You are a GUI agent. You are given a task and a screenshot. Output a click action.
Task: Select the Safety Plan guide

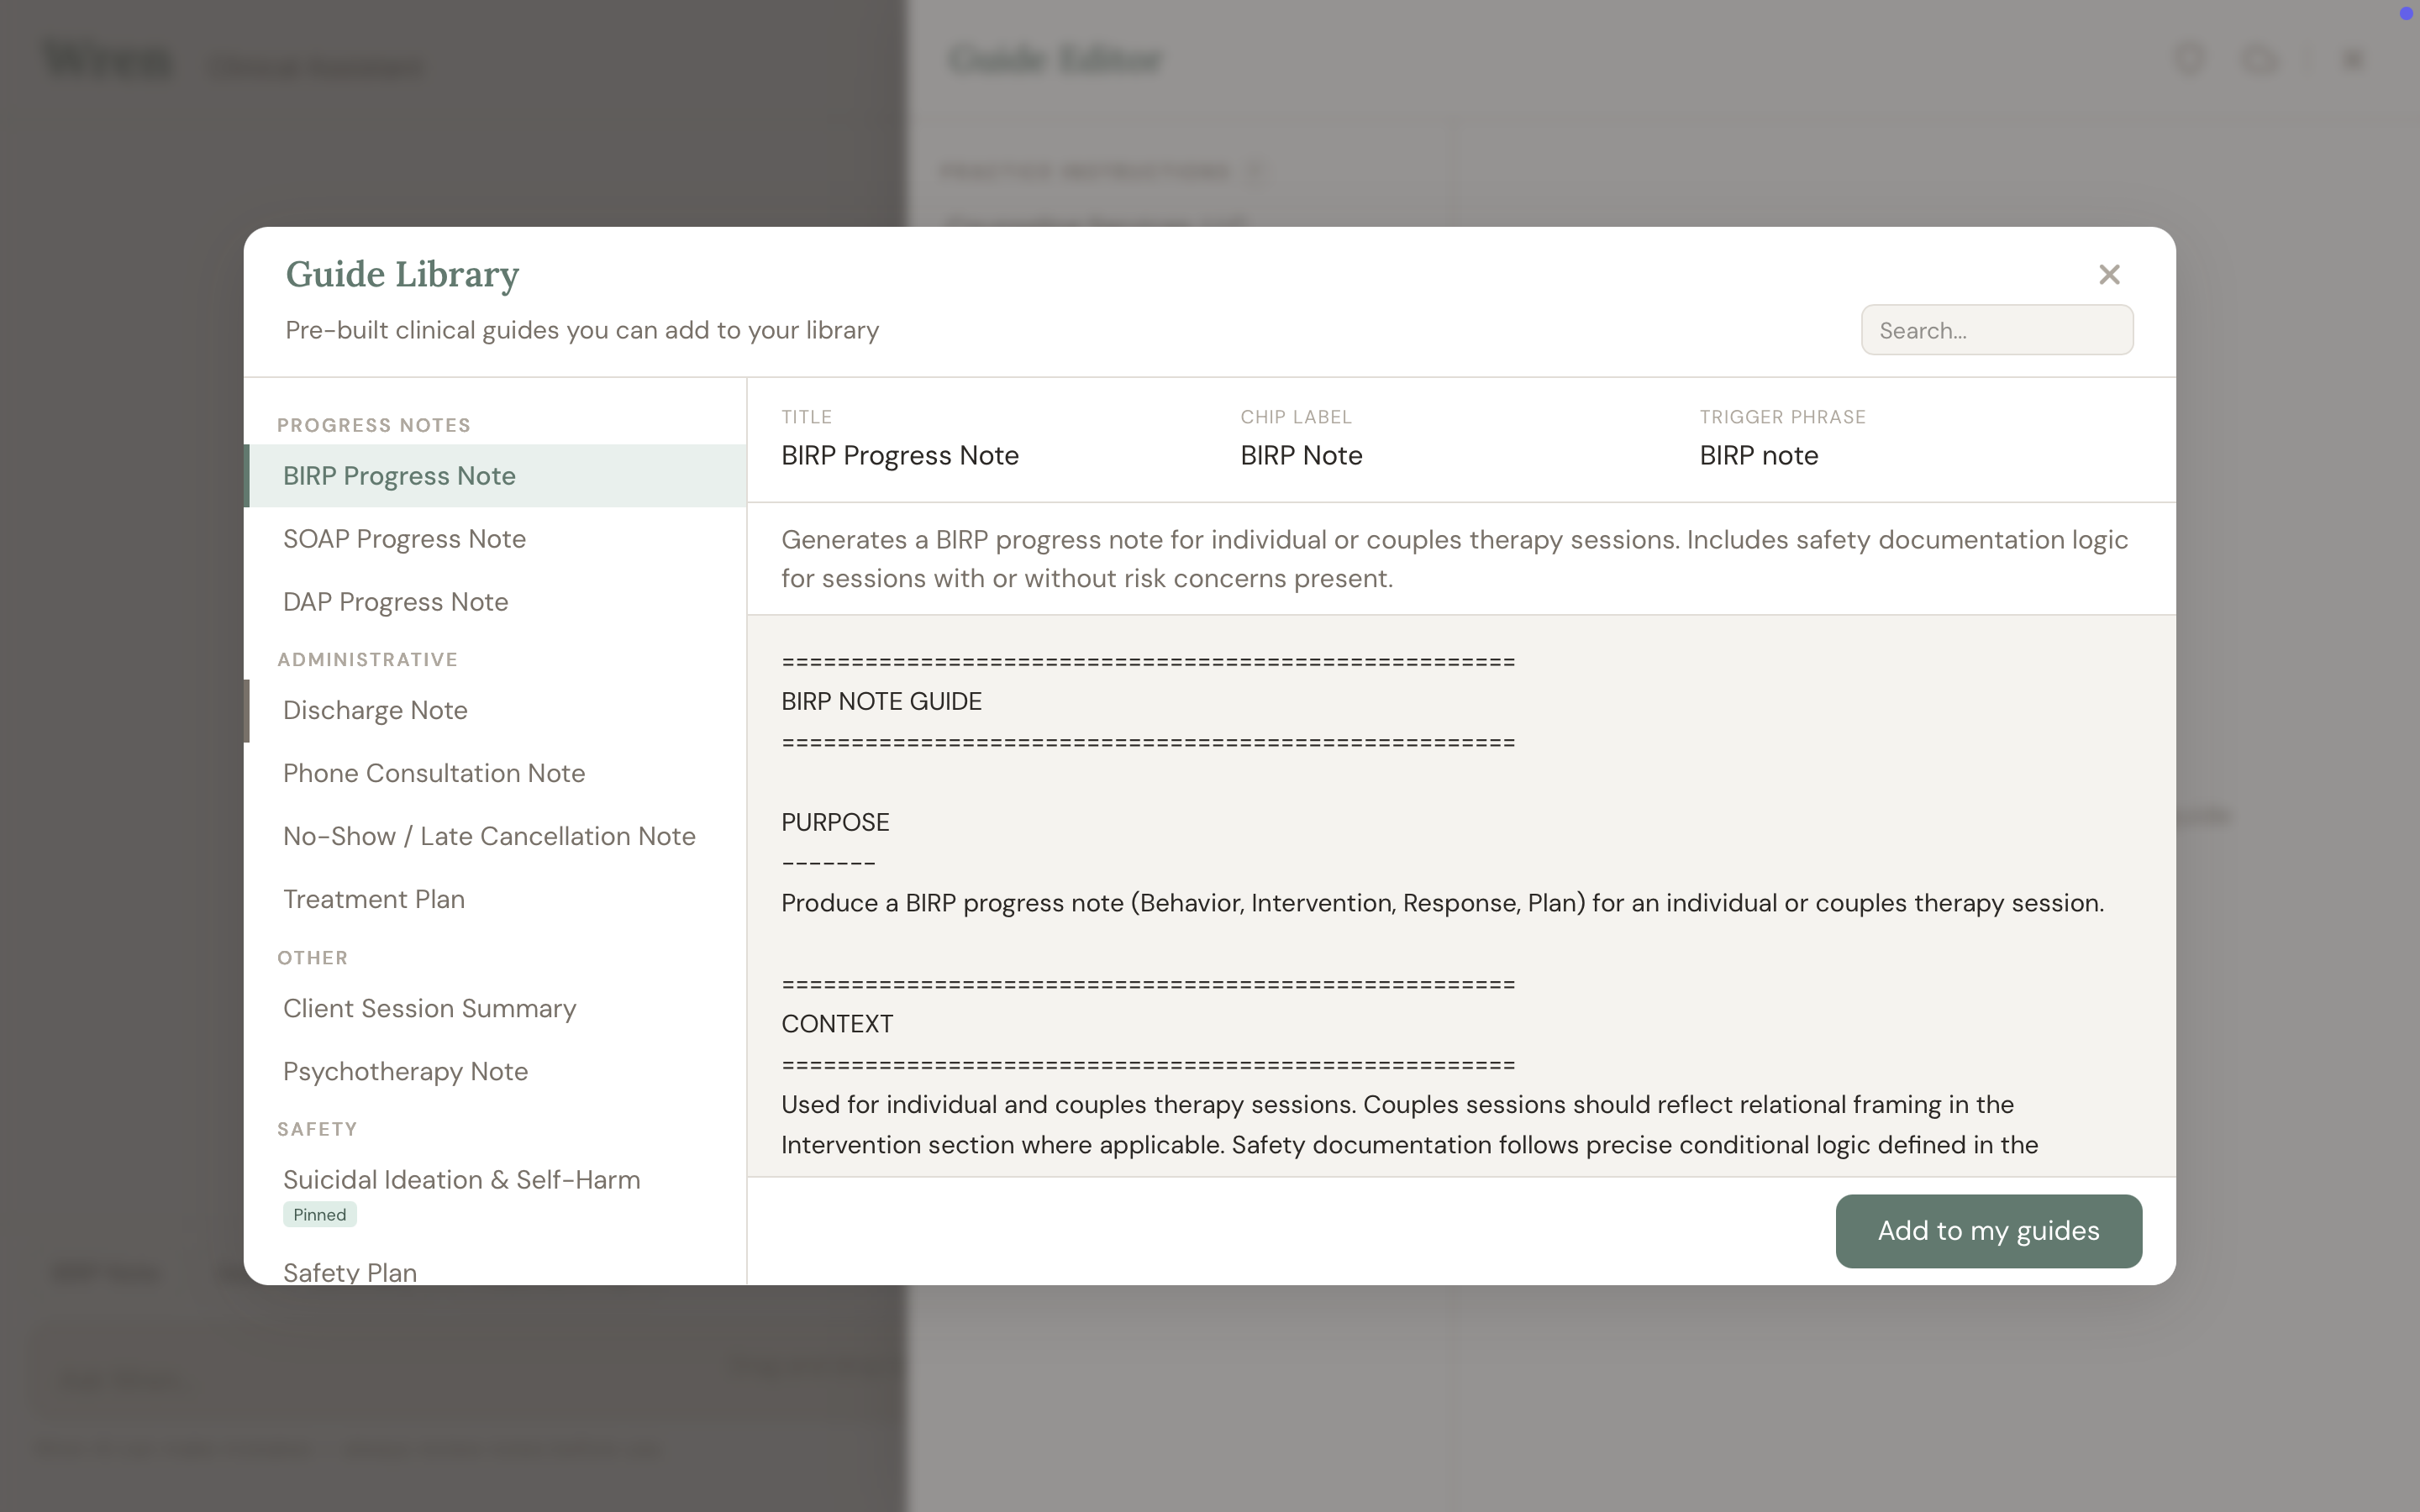click(350, 1270)
